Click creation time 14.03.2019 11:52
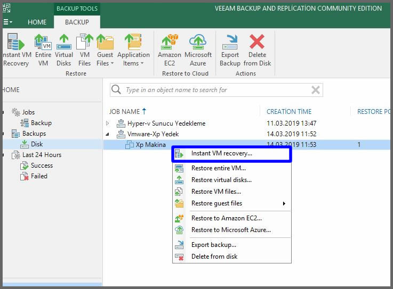This screenshot has width=393, height=289. click(x=292, y=134)
